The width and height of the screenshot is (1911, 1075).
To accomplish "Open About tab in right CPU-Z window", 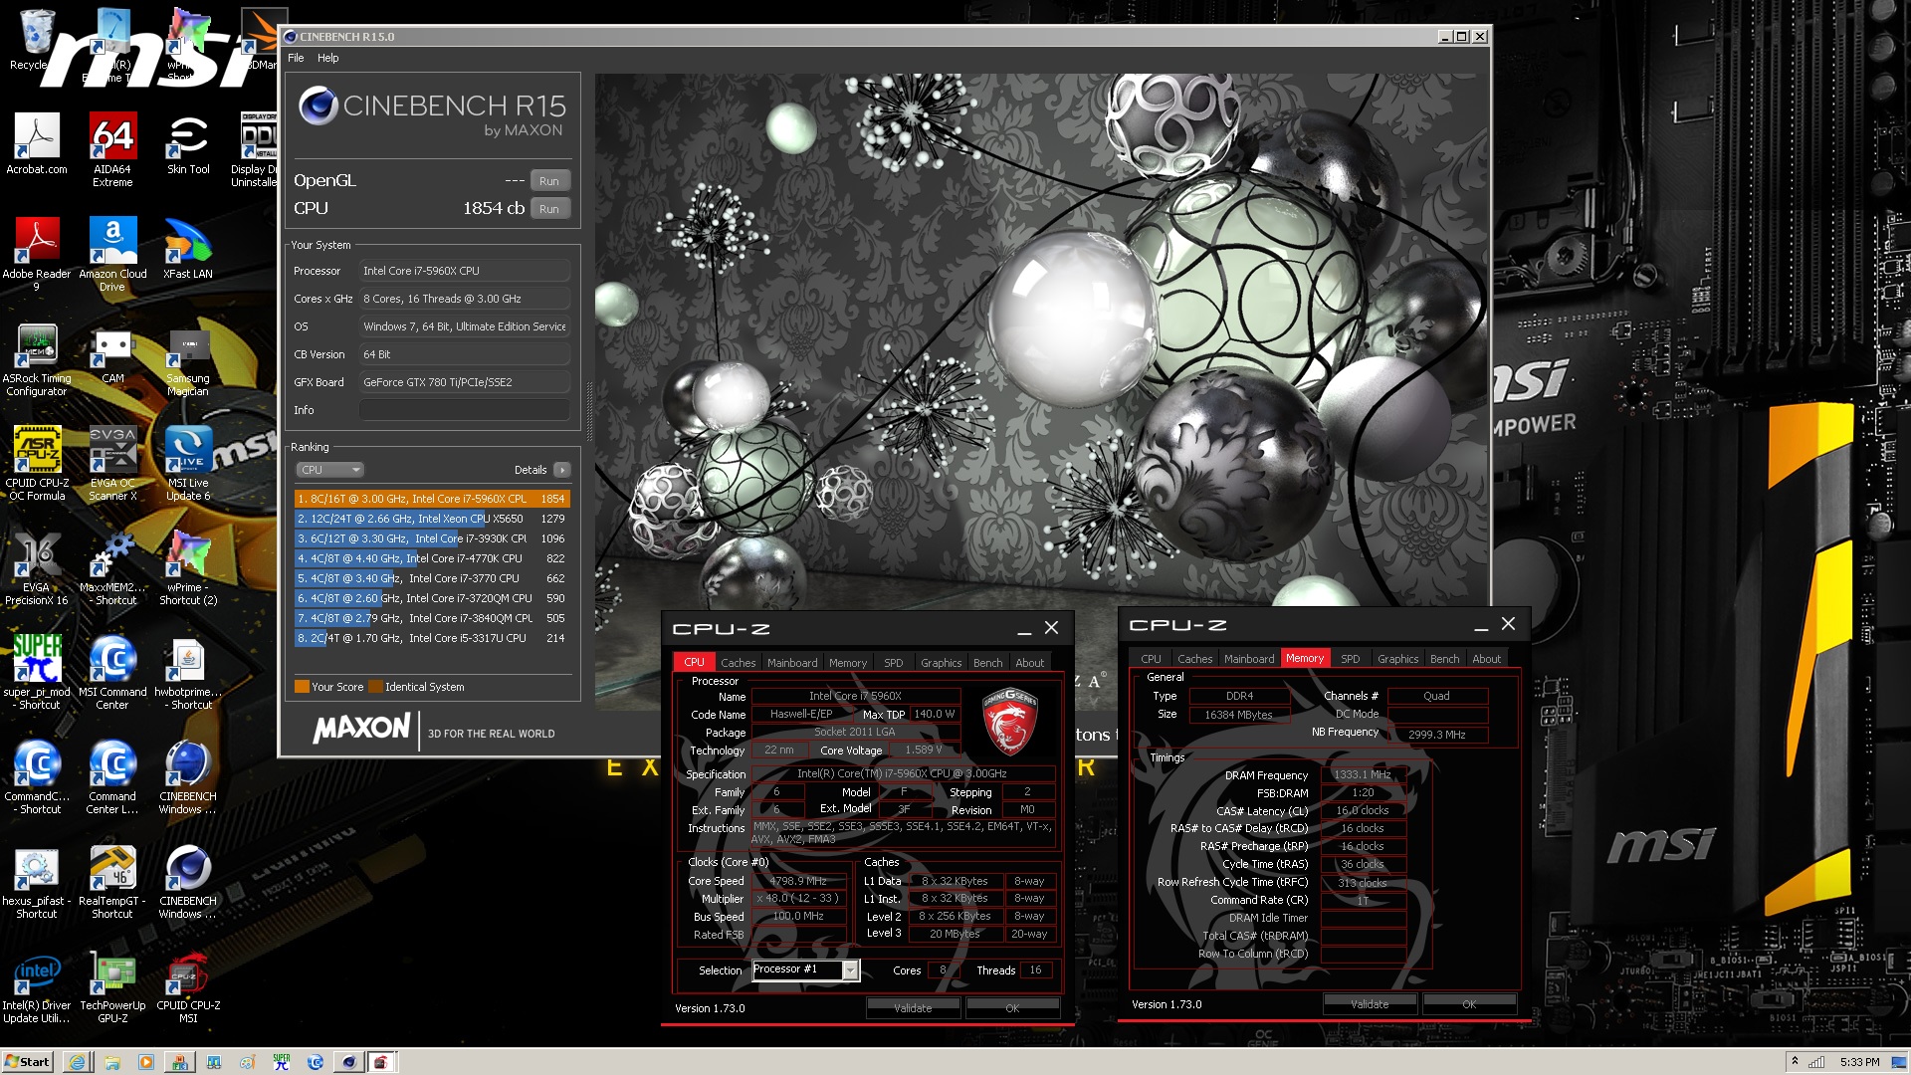I will point(1486,659).
